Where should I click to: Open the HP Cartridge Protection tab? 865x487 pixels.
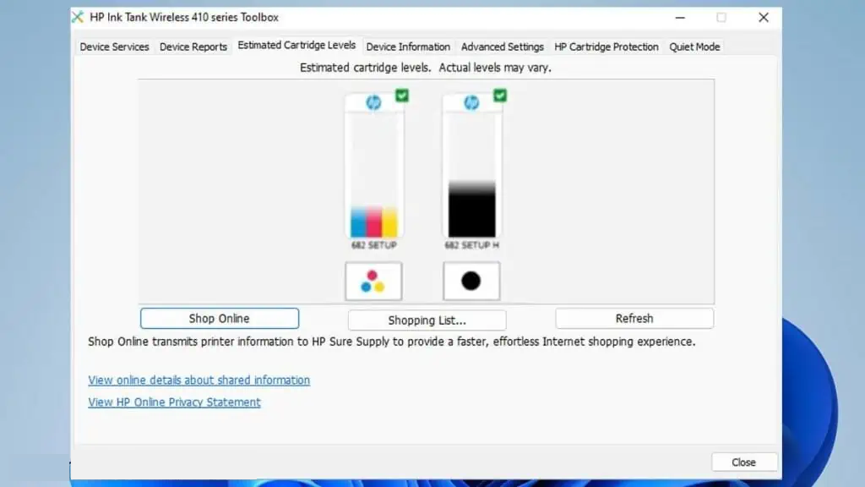[x=607, y=47]
